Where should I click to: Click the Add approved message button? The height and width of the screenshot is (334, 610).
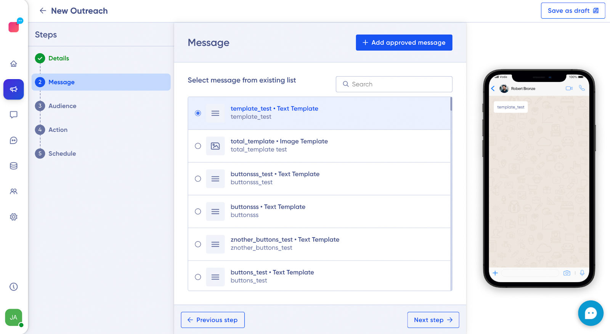[404, 43]
